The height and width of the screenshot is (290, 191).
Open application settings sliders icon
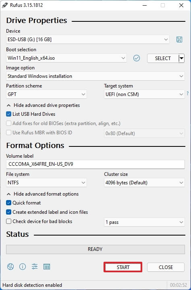pos(35,267)
